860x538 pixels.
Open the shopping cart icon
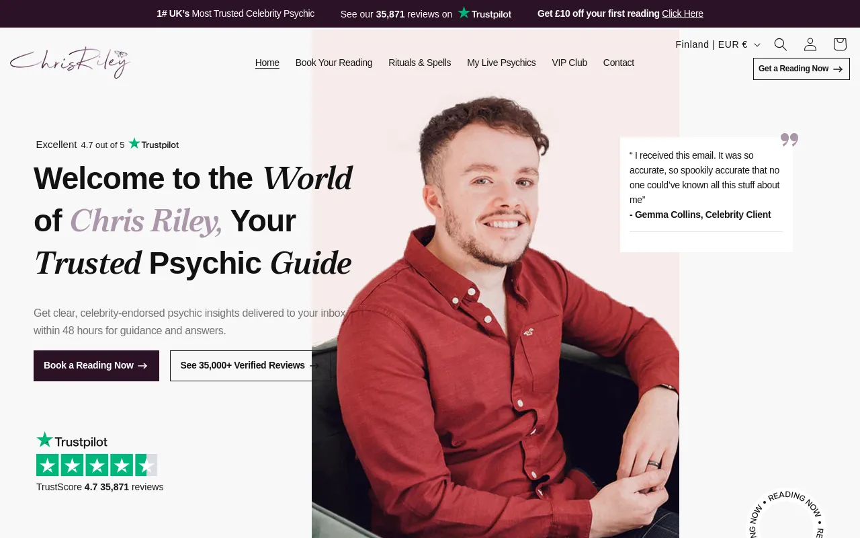pos(840,44)
